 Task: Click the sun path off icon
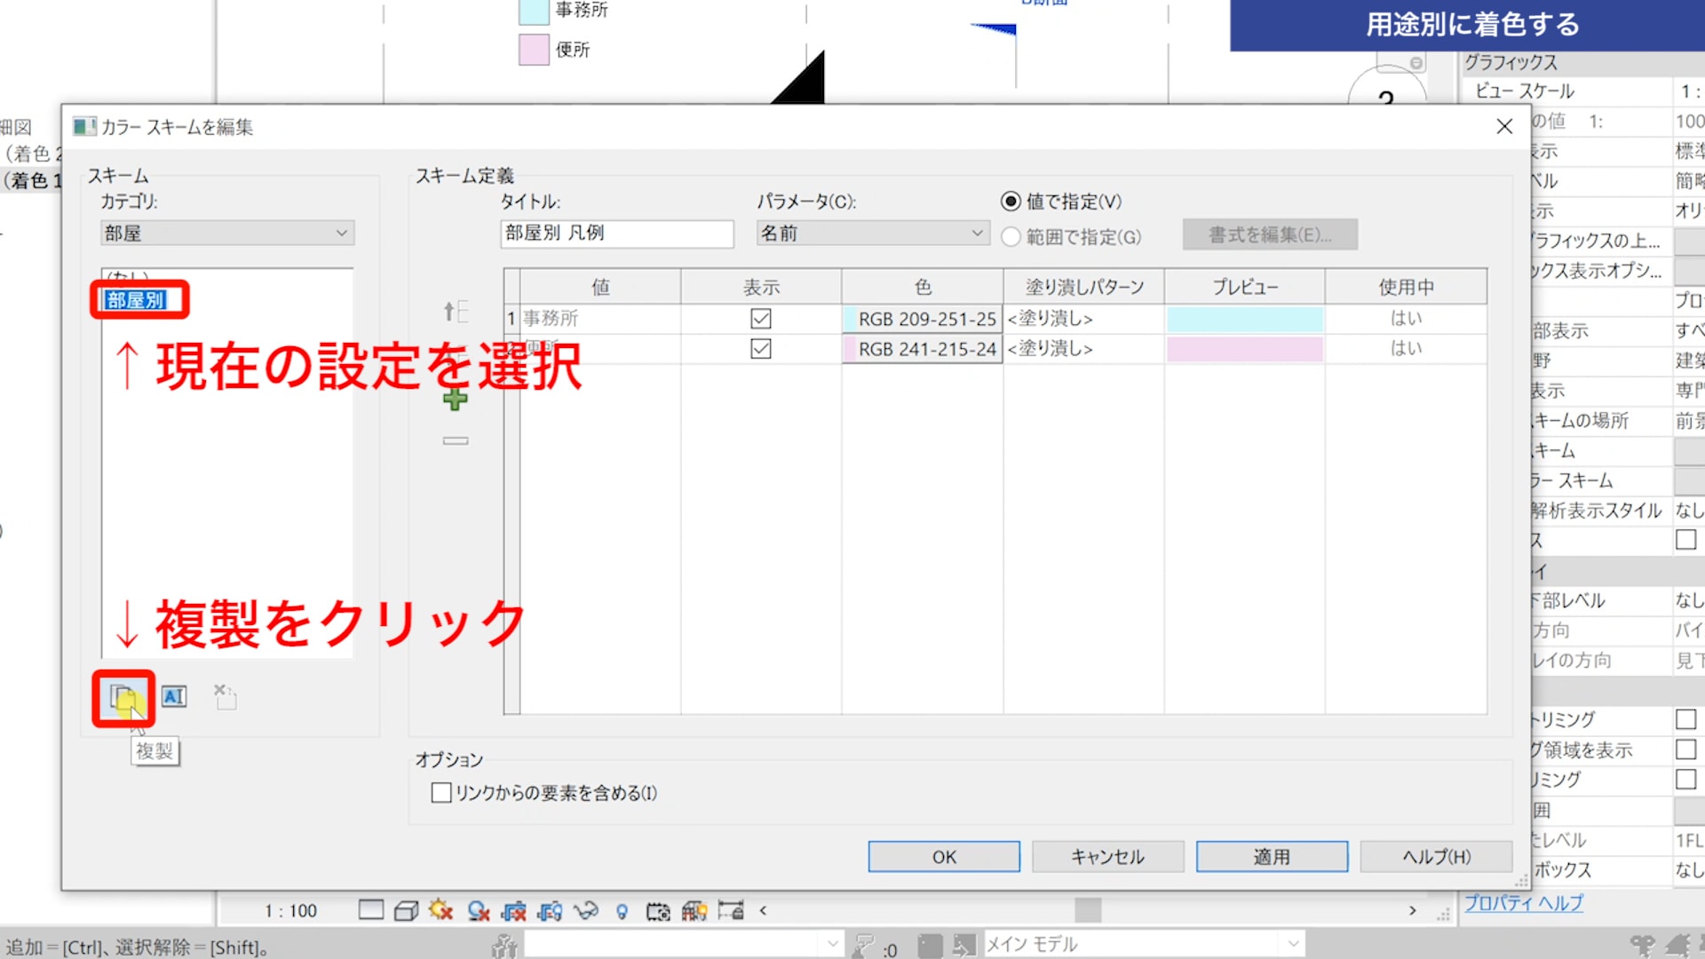tap(440, 910)
